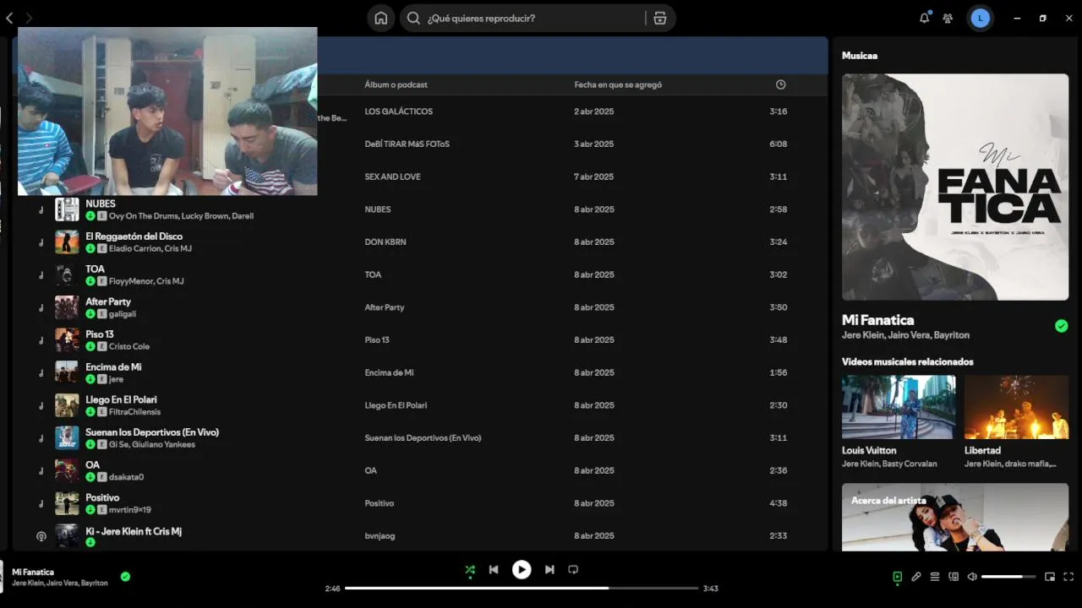The image size is (1082, 608).
Task: Open 'Mi Fanatica' title in bottom bar
Action: 33,572
